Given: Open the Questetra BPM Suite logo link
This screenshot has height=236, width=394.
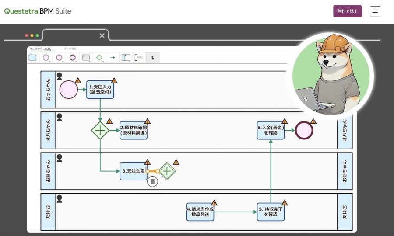Looking at the screenshot, I should pyautogui.click(x=38, y=11).
